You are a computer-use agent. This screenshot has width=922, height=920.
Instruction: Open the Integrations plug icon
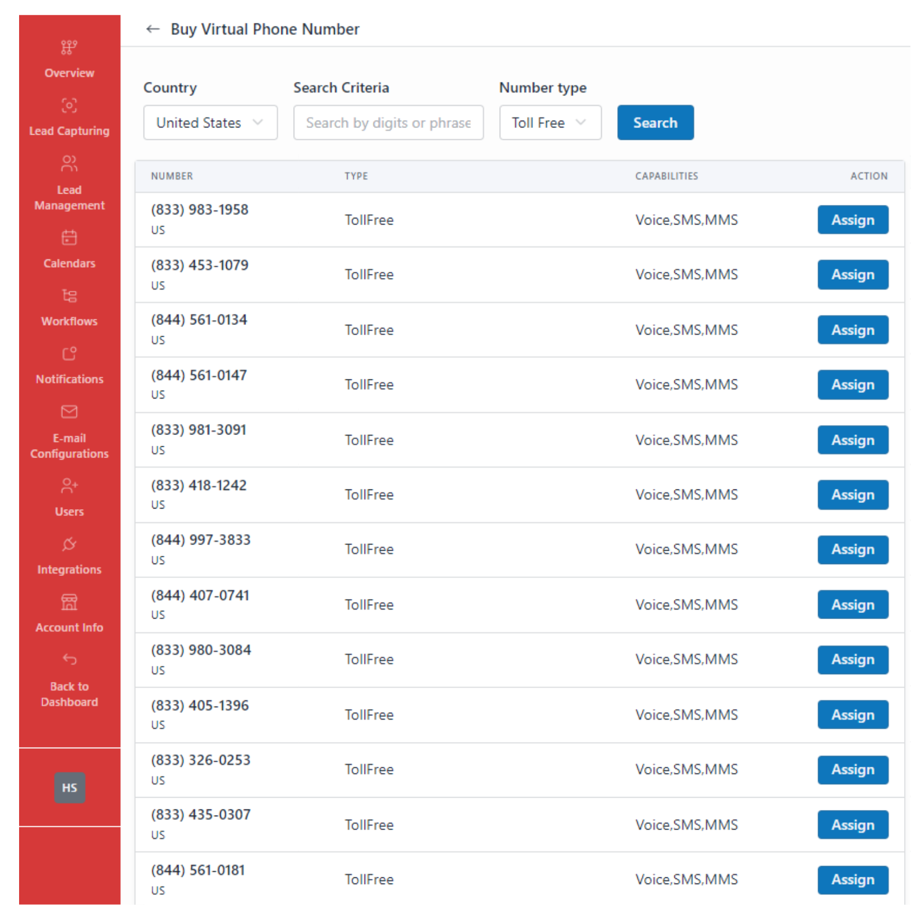tap(69, 544)
